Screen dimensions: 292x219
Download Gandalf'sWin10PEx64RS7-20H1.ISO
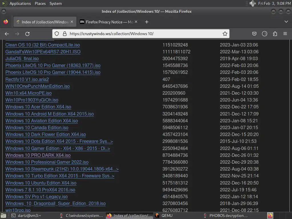pos(43,52)
